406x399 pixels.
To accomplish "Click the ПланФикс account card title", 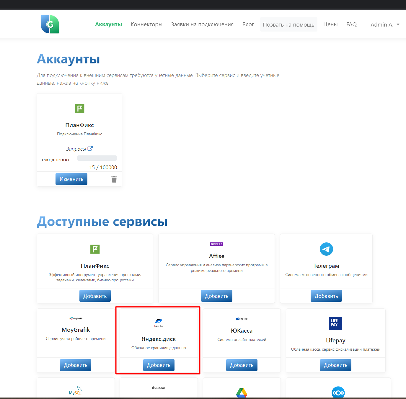I will click(x=79, y=125).
